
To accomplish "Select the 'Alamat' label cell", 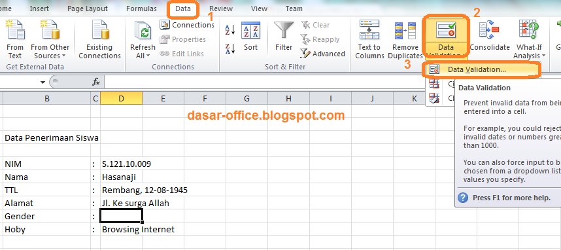I will [47, 203].
